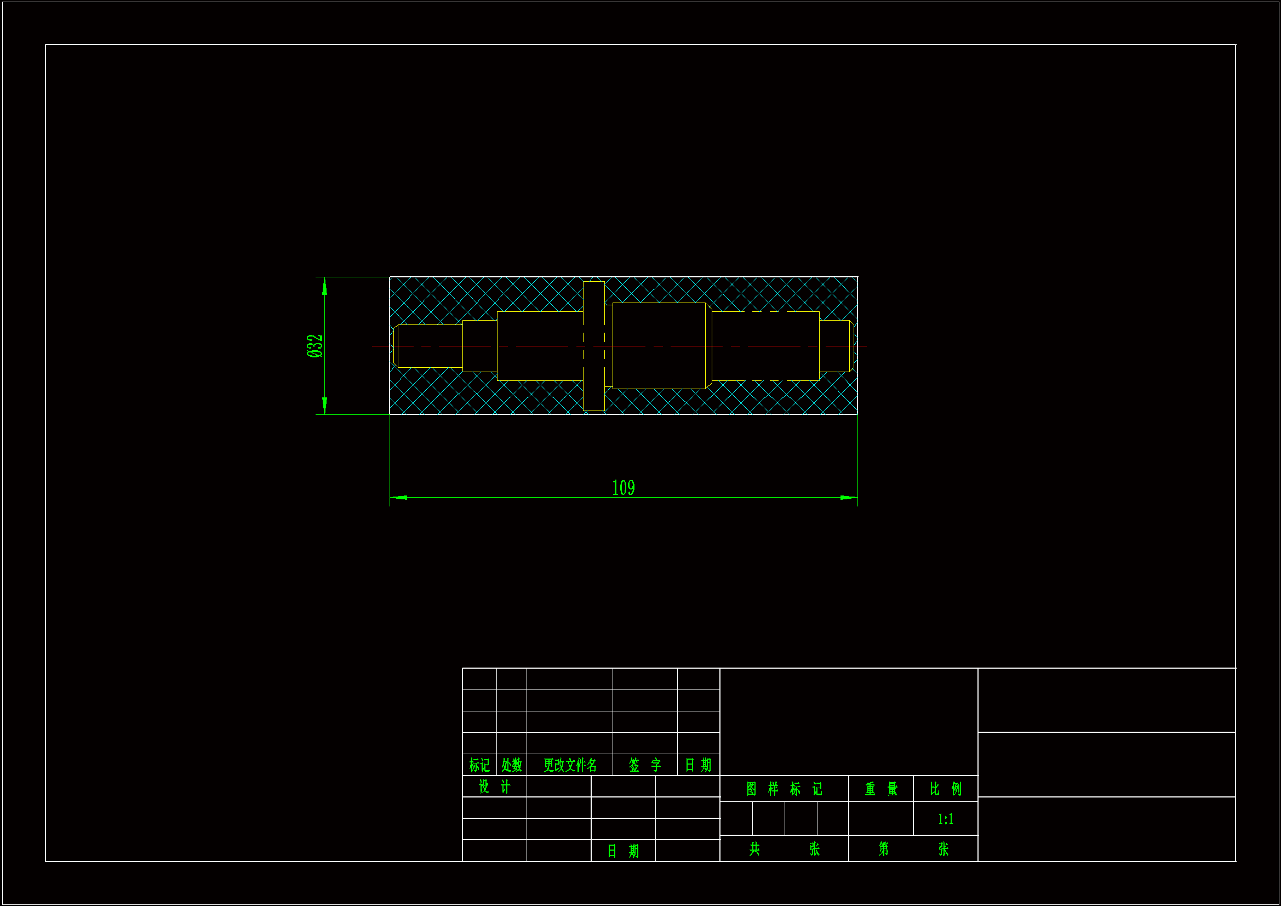
Task: Click the 109 length dimension text
Action: (x=623, y=488)
